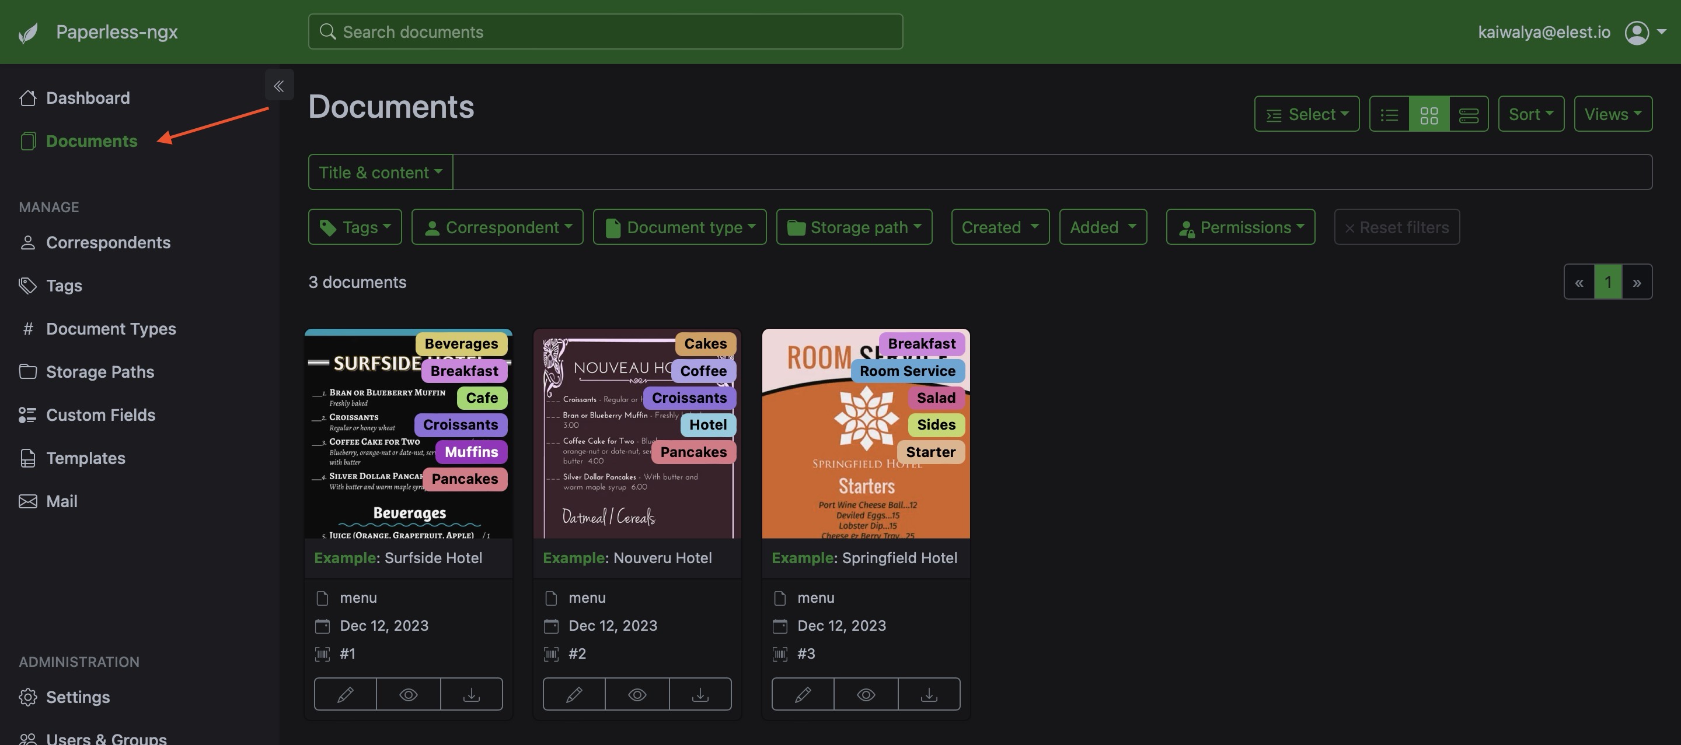The height and width of the screenshot is (745, 1681).
Task: Go to Dashboard in the sidebar
Action: [x=88, y=98]
